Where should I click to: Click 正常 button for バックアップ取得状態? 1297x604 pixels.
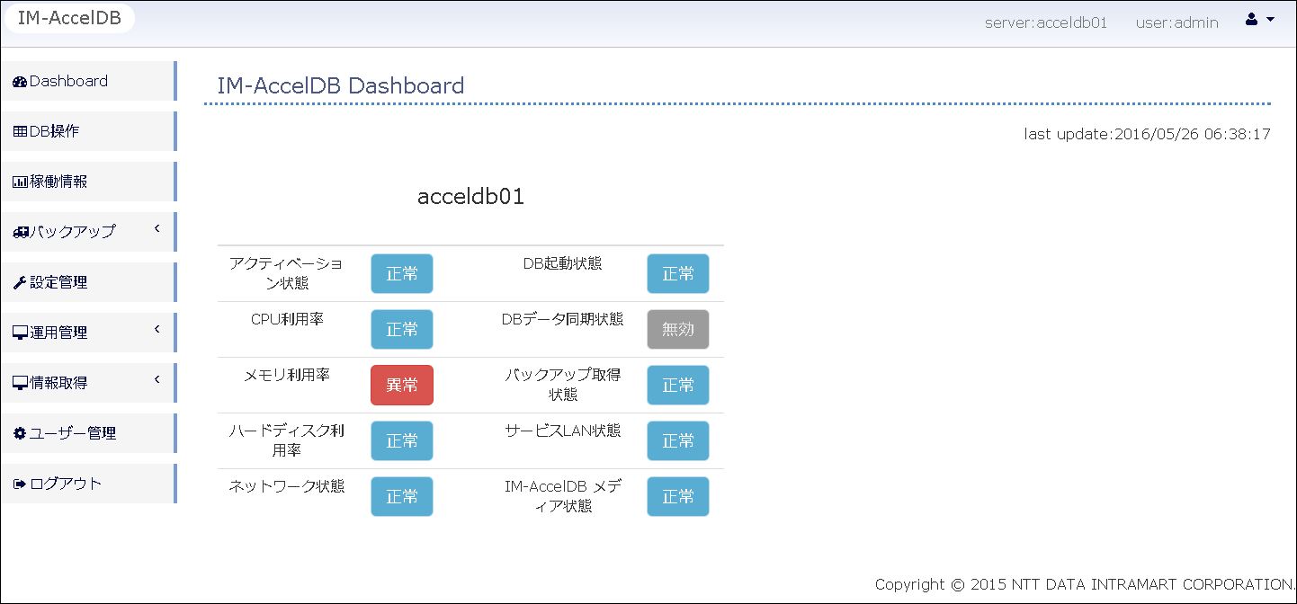(x=678, y=386)
